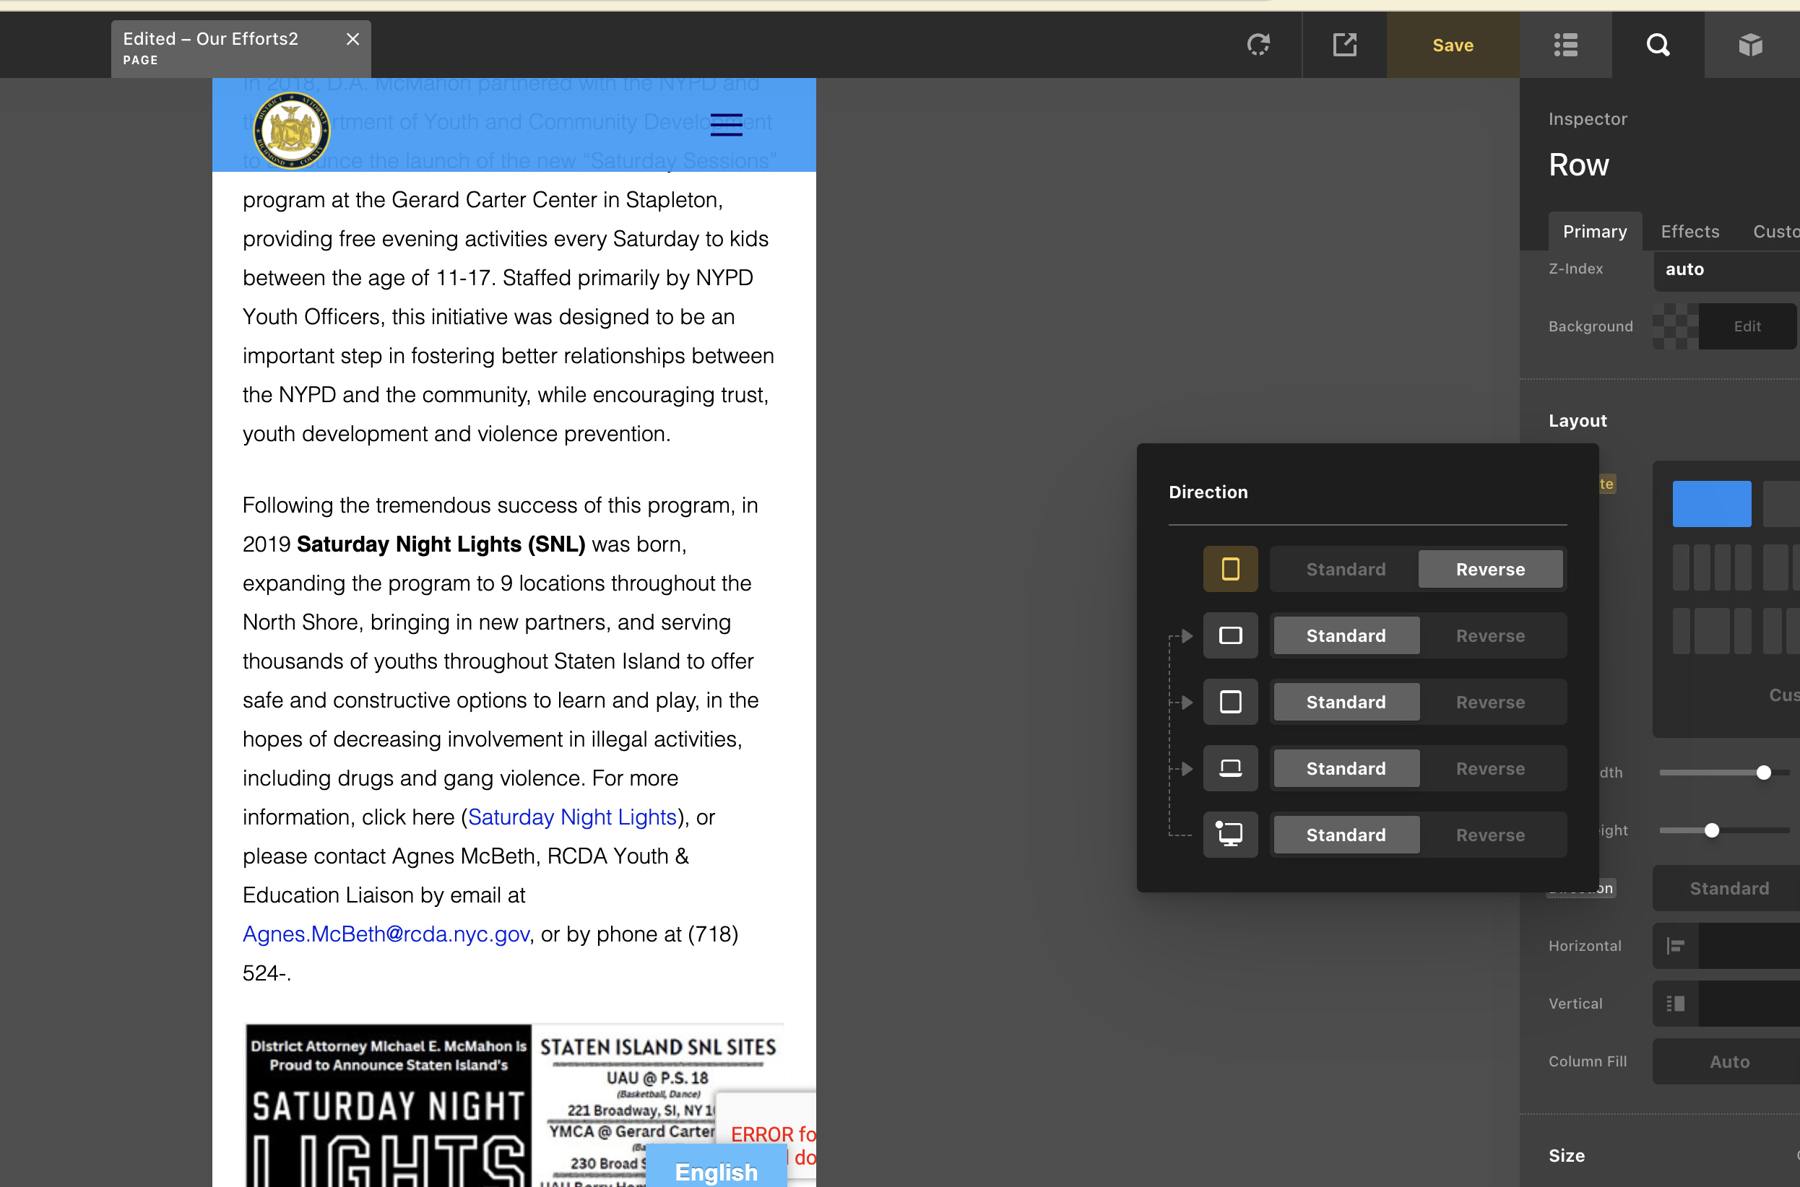The image size is (1800, 1187).
Task: Click the open in new window icon
Action: (x=1344, y=45)
